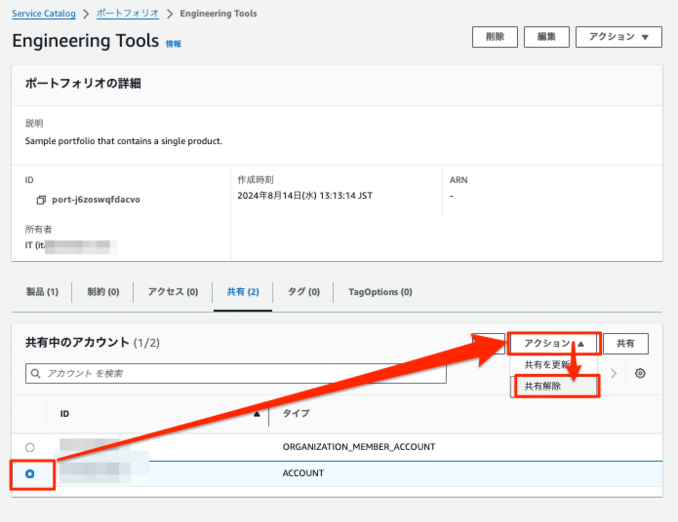
Task: Focus the アカウントを検索 search field
Action: [236, 373]
